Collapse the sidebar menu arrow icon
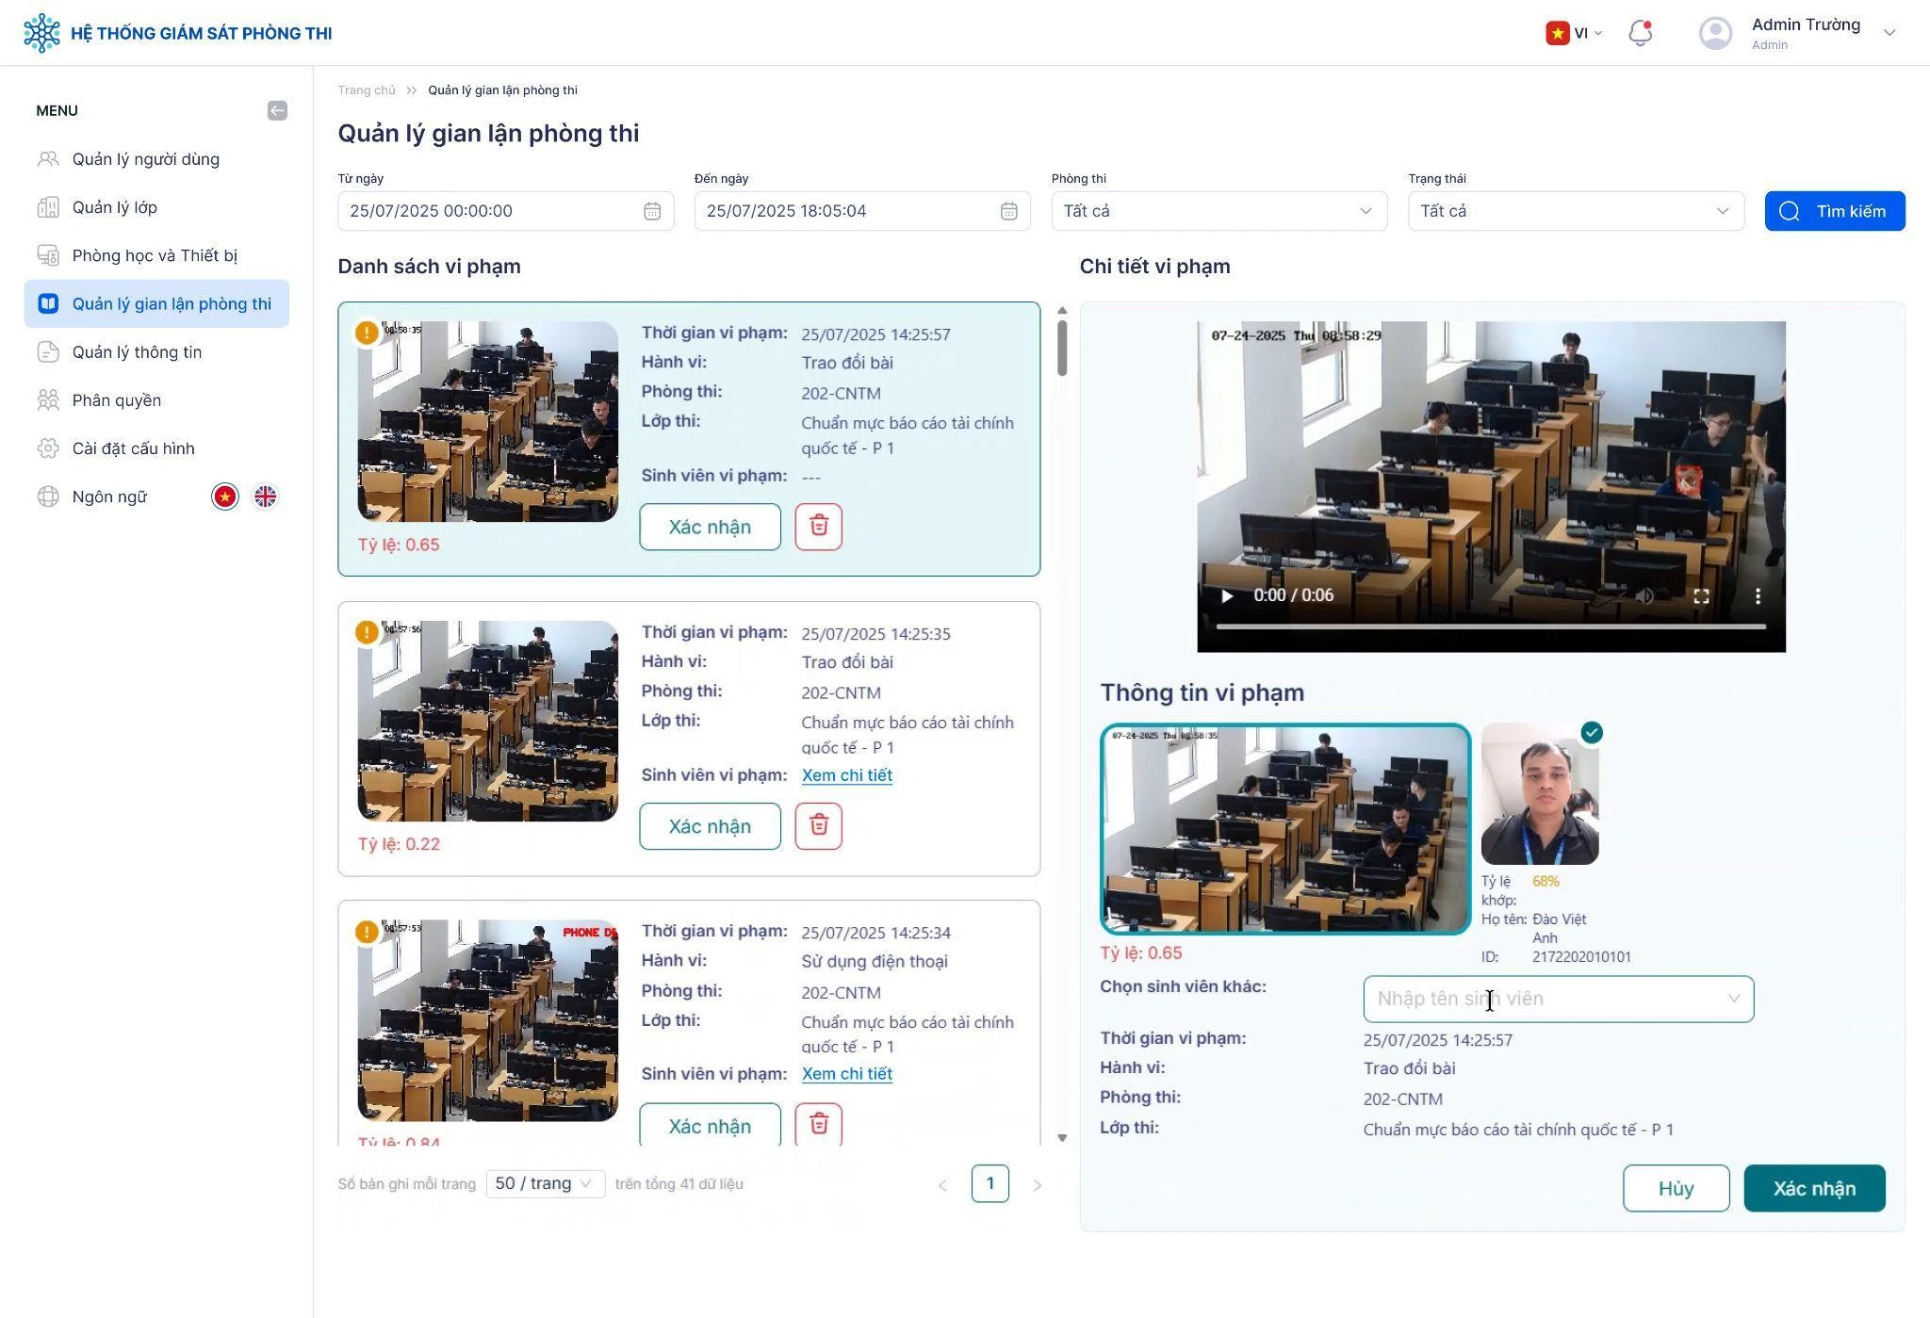 coord(277,111)
